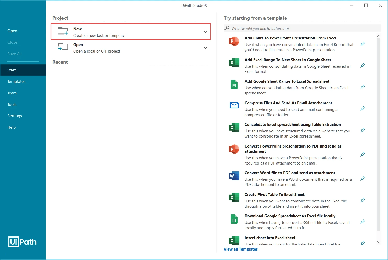Click the search magnifier icon
This screenshot has height=260, width=388.
click(x=227, y=28)
